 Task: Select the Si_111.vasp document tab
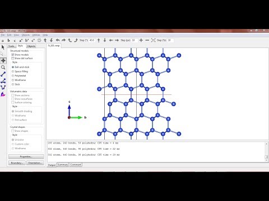[54, 46]
